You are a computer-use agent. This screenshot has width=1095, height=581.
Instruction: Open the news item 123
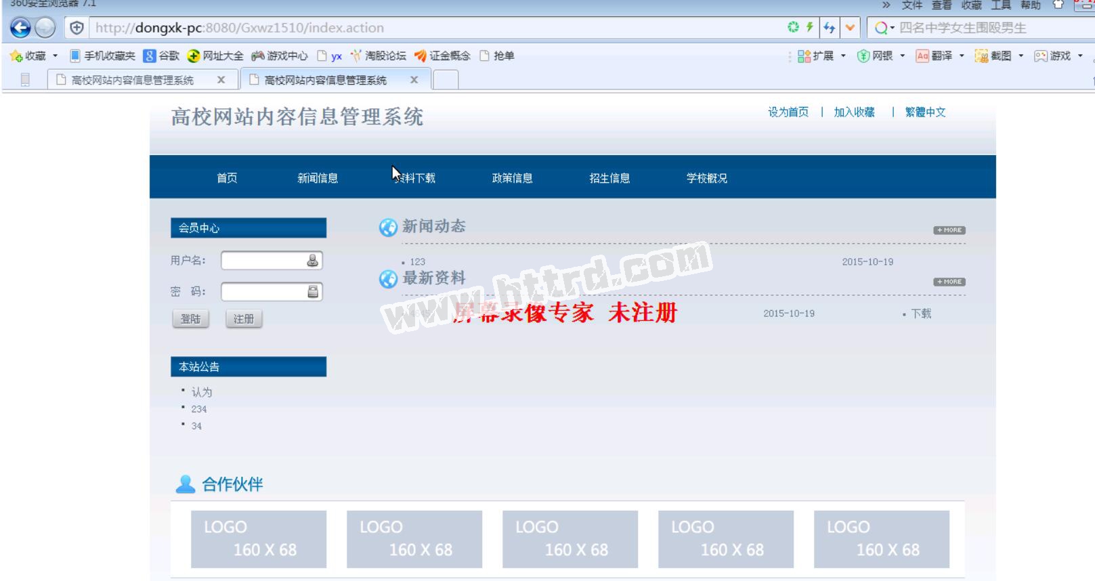[417, 262]
